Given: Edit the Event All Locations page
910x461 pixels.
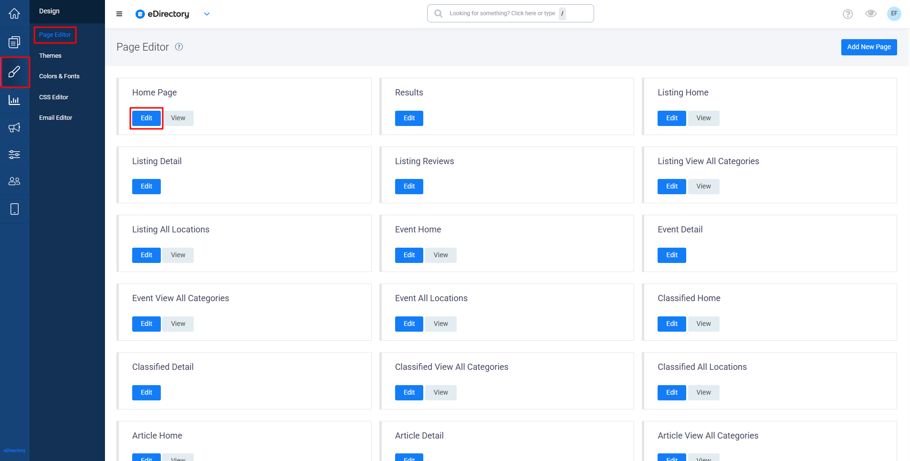Looking at the screenshot, I should coord(409,324).
